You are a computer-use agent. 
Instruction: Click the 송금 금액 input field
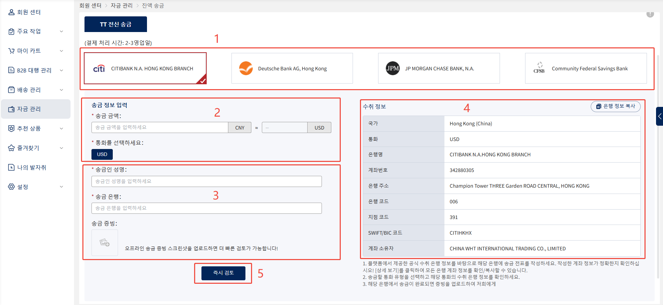160,127
